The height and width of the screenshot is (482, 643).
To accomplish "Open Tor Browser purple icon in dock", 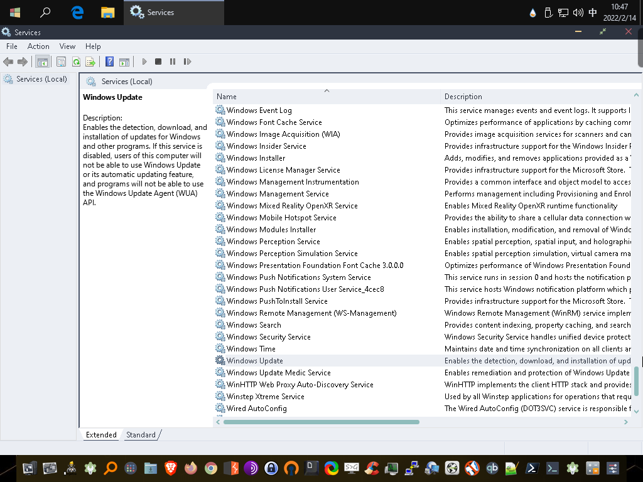I will [x=251, y=468].
